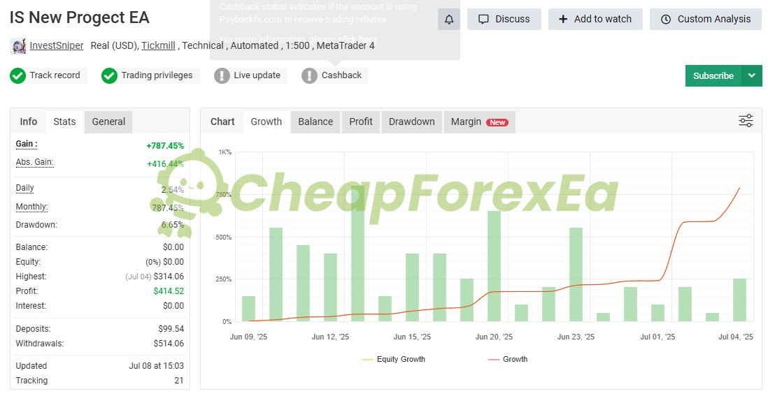Click the clock icon in Custom Analysis
The image size is (768, 396).
[666, 20]
